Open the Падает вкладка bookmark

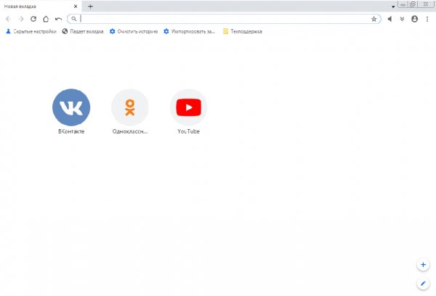tap(83, 31)
